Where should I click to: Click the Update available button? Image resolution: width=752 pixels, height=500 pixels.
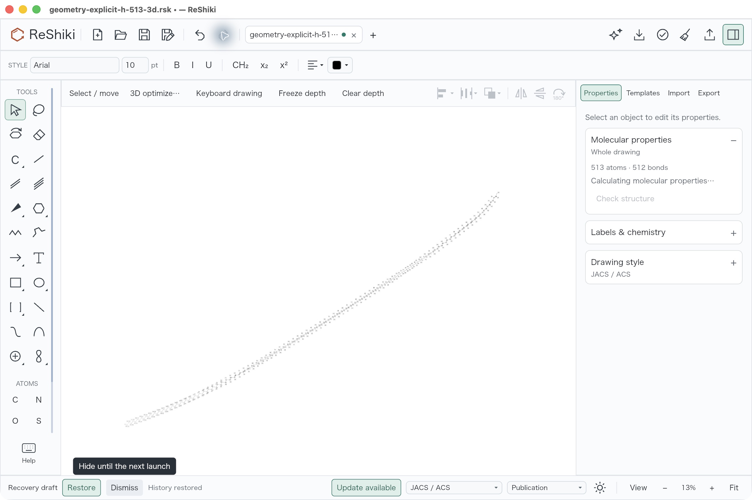tap(366, 488)
